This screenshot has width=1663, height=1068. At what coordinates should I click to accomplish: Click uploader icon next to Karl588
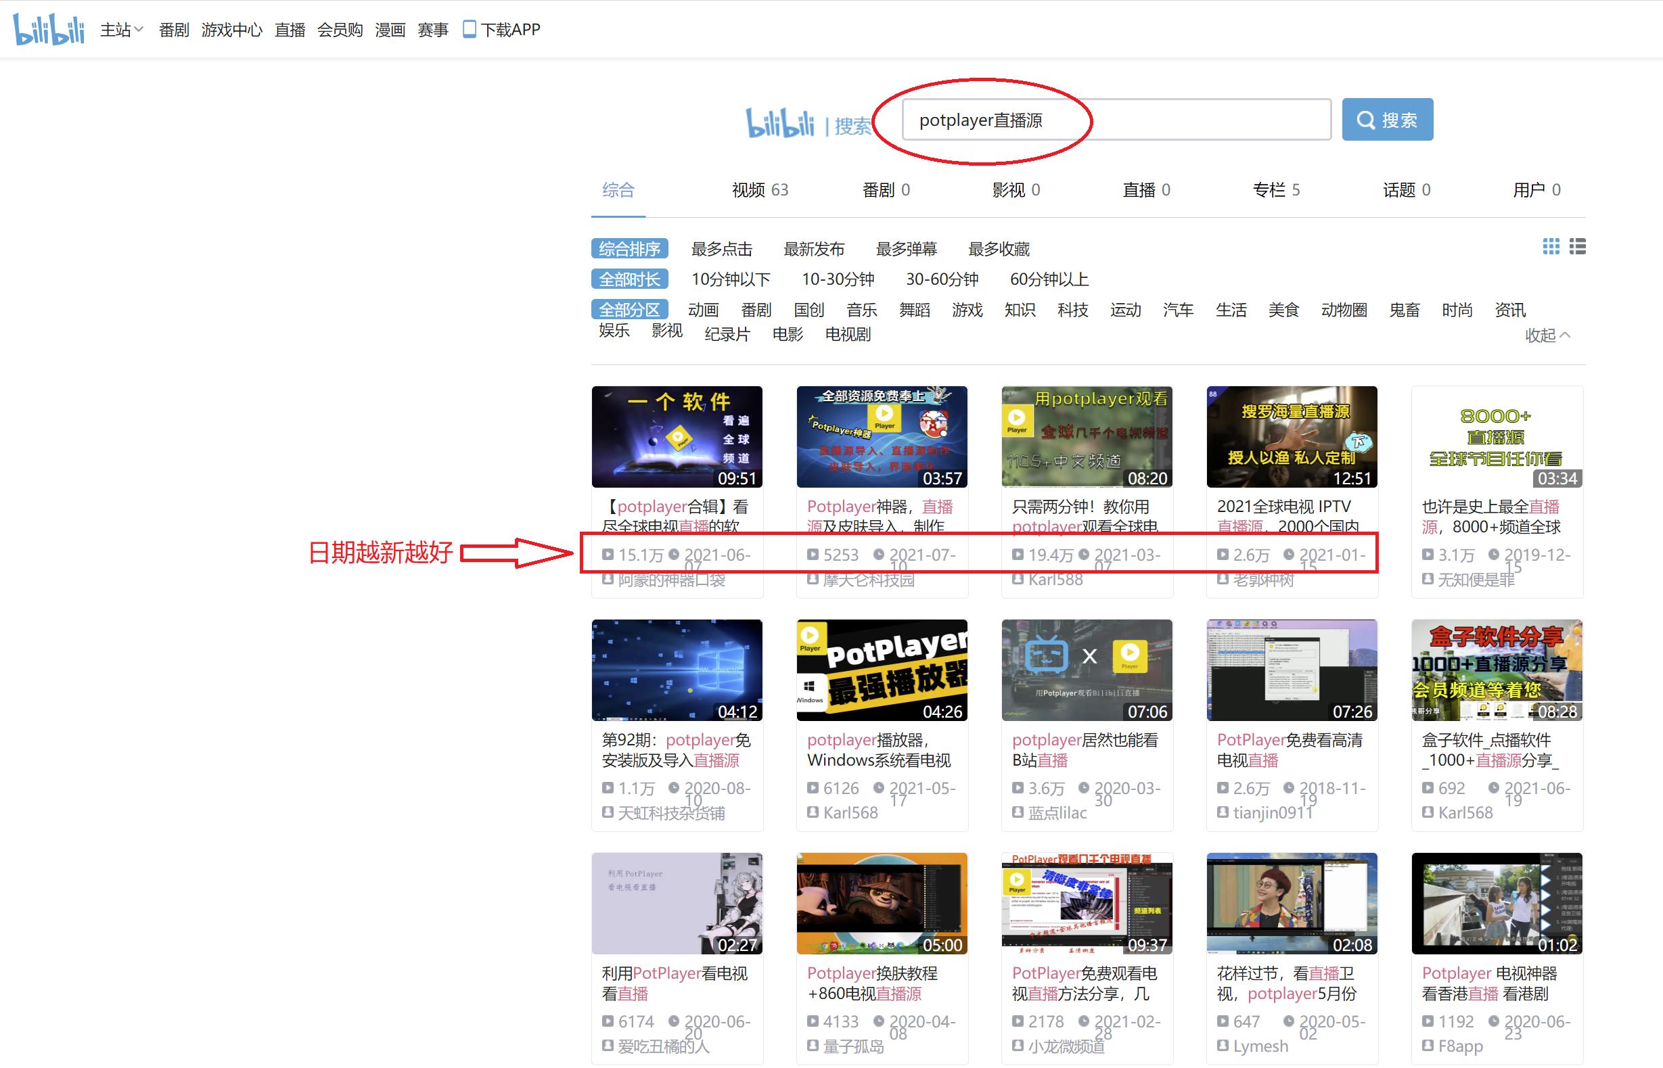pos(1018,579)
